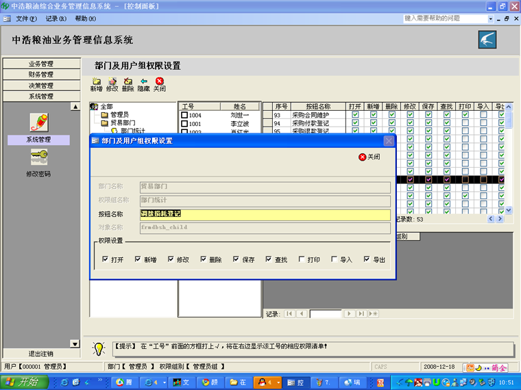Click the 全部 root node icon in tree
This screenshot has height=390, width=521.
click(x=95, y=107)
